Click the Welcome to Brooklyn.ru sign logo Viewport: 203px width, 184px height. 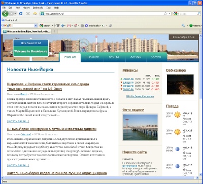point(31,48)
